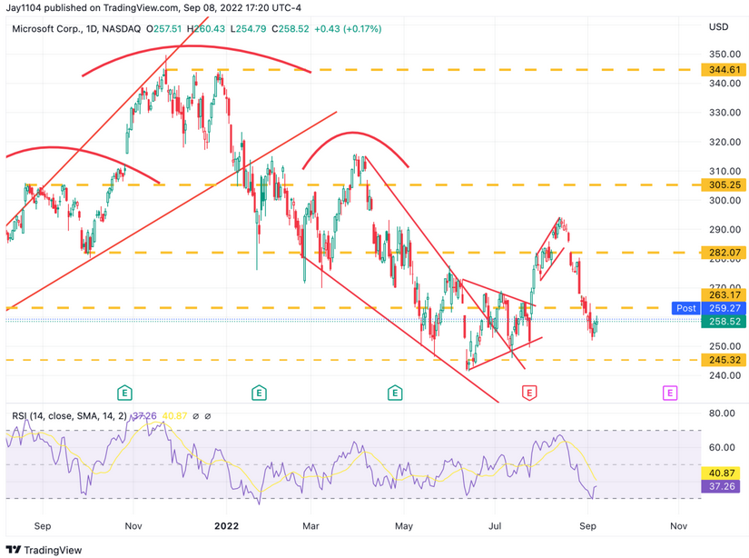749x558 pixels.
Task: Click the 330.00 price axis tick
Action: coord(724,113)
